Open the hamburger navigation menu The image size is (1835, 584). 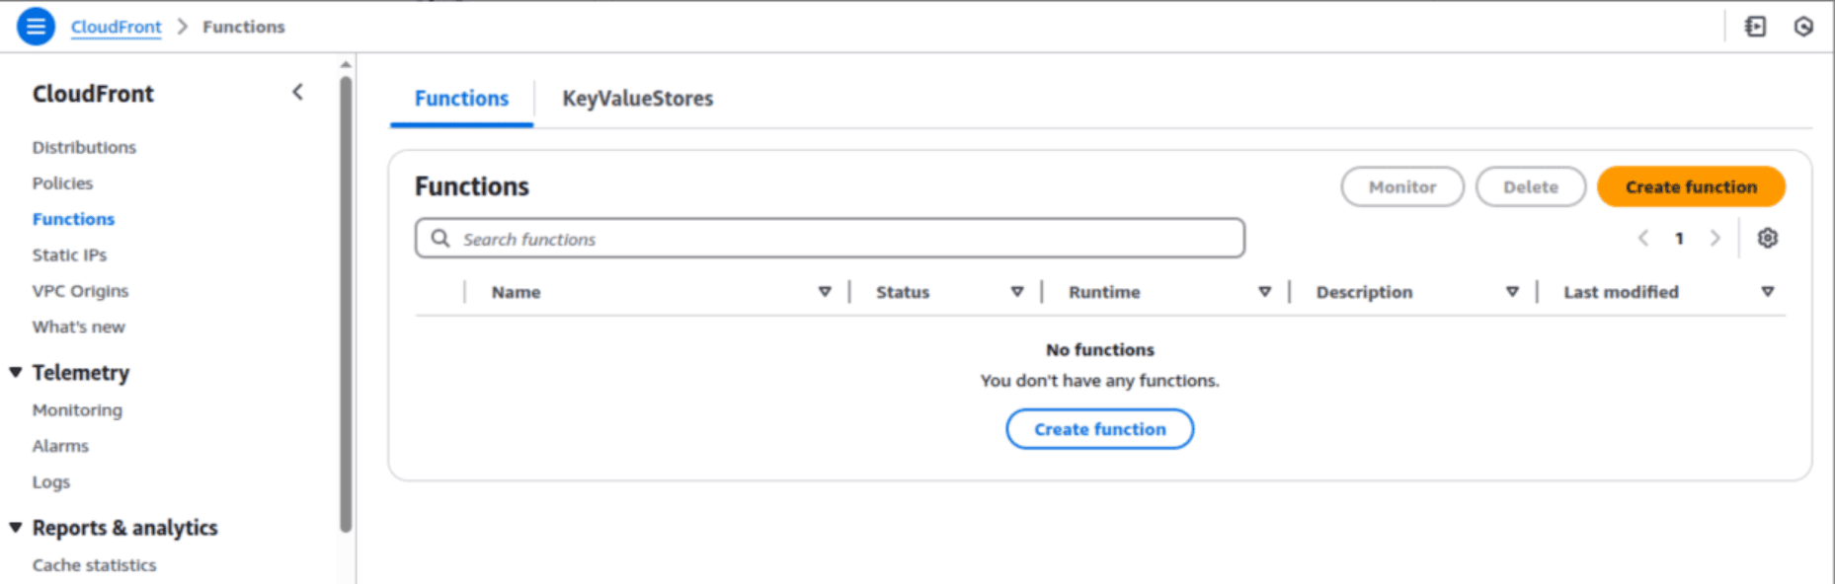click(36, 27)
